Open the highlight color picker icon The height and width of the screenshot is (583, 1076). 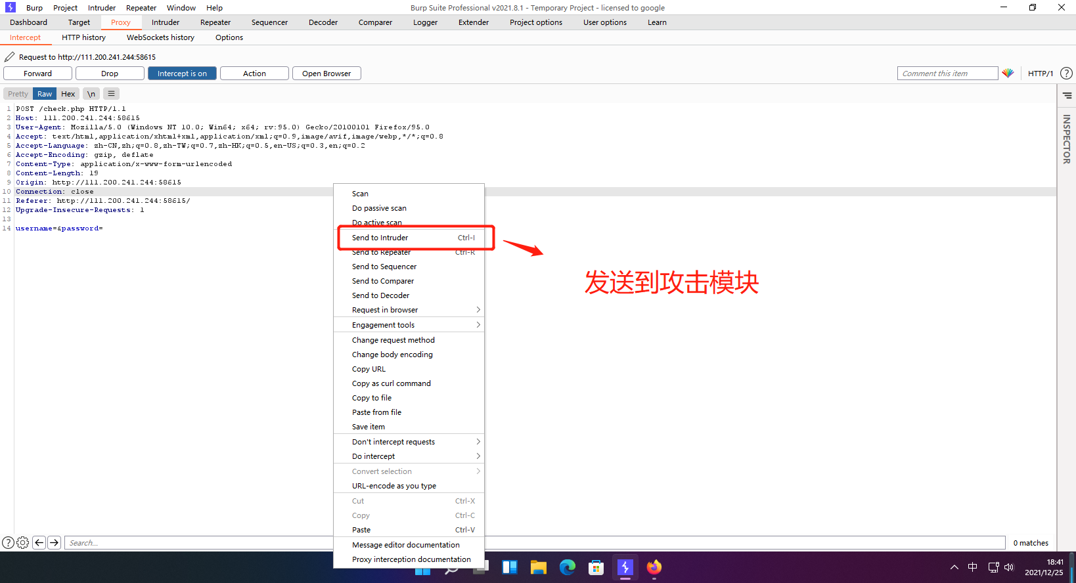pos(1008,73)
